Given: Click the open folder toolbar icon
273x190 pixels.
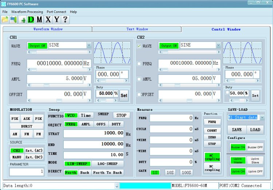Looking at the screenshot, I should point(5,20).
